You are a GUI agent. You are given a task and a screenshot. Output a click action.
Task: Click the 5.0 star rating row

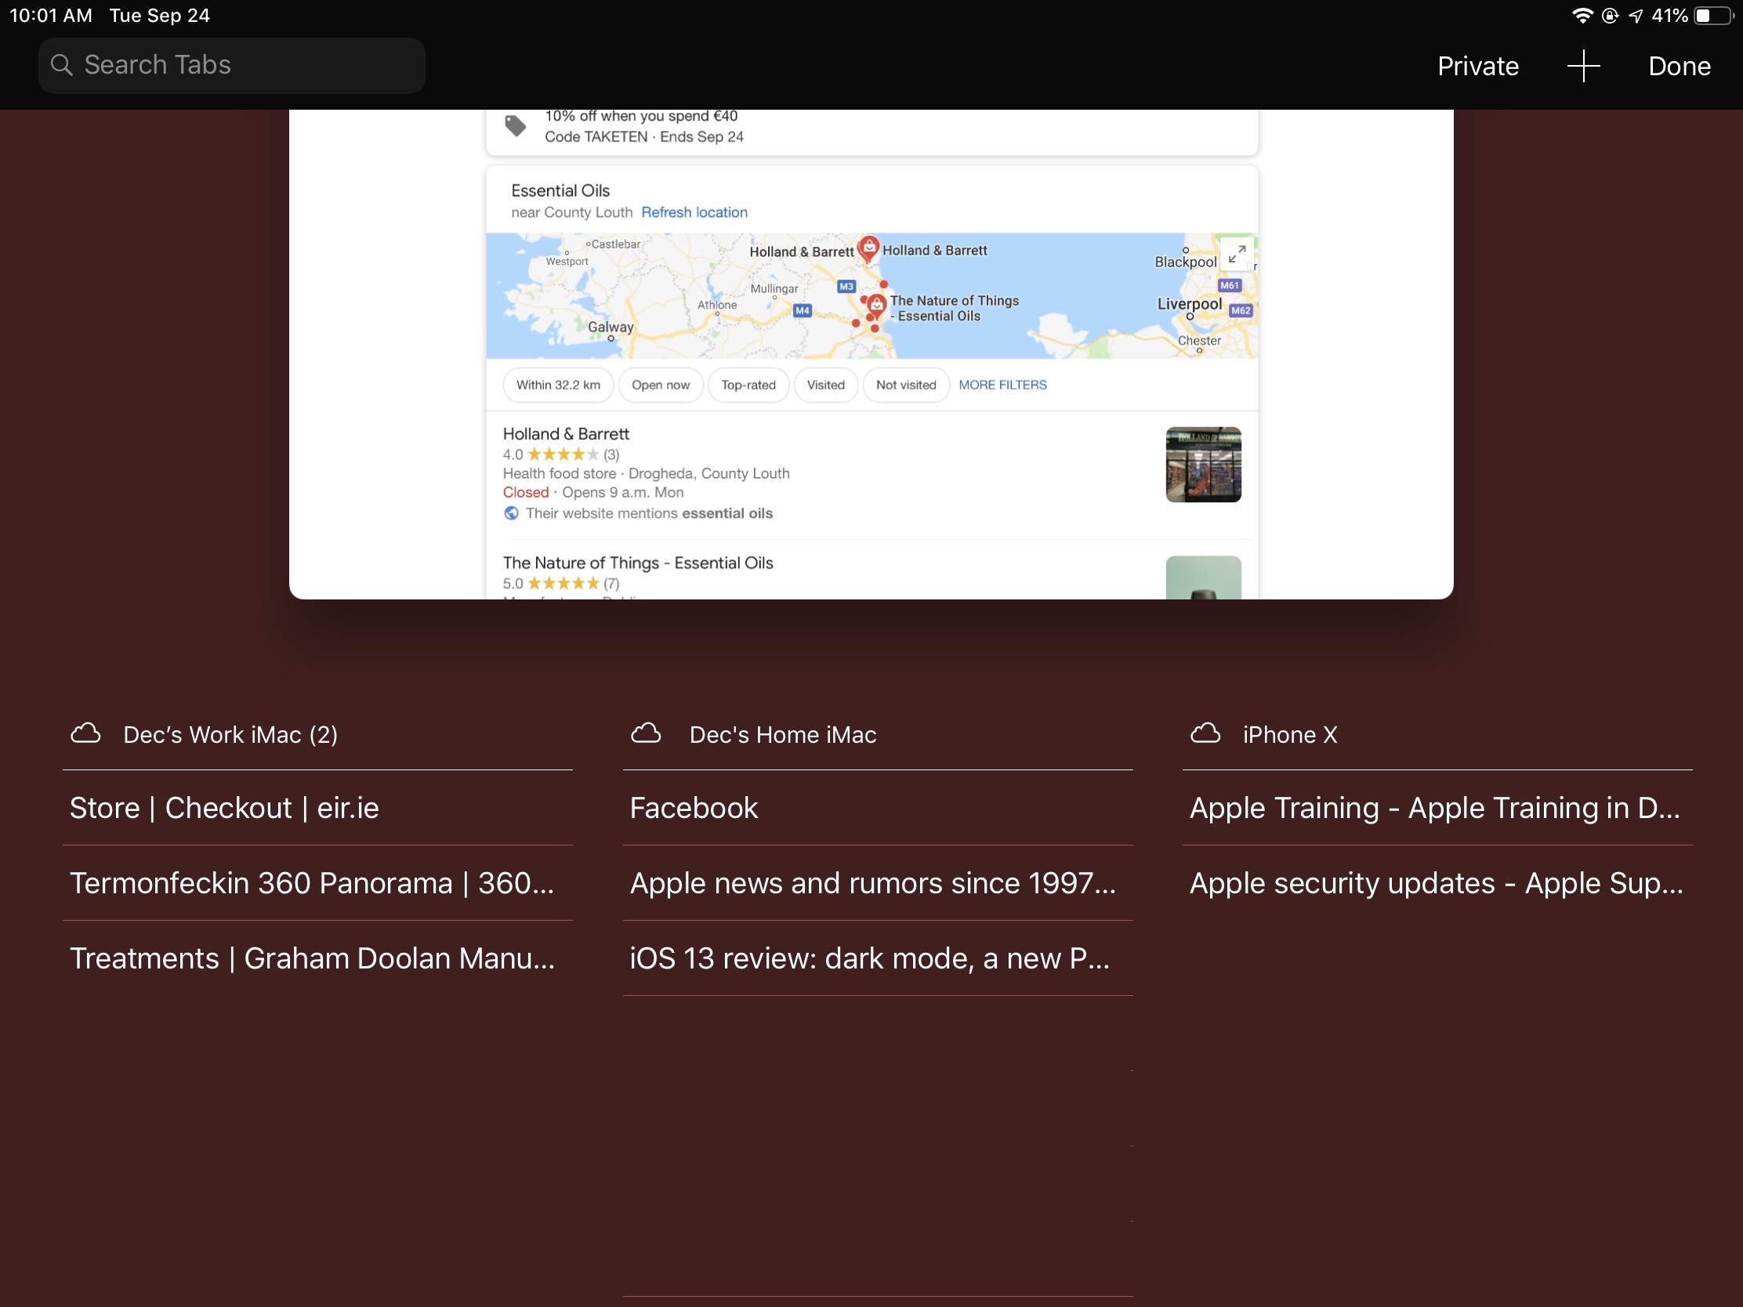pos(561,584)
